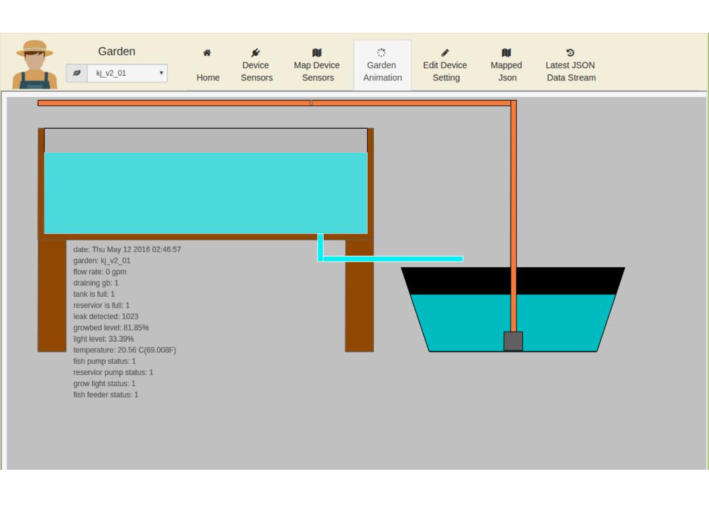Click the Device Sensors plug icon
The image size is (709, 532).
(x=255, y=52)
